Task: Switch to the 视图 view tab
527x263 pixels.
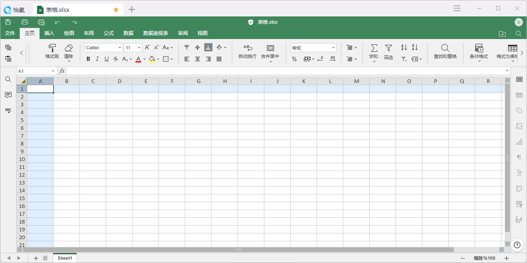Action: (x=203, y=33)
